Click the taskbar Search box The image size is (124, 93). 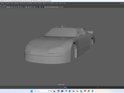(x=43, y=91)
